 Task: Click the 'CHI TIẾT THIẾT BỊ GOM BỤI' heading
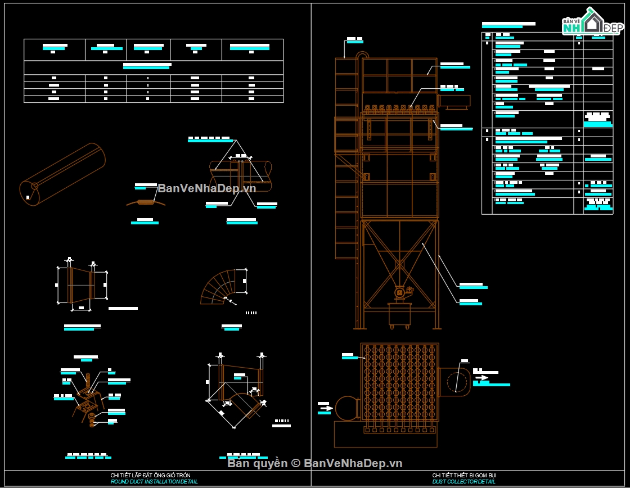pos(465,475)
